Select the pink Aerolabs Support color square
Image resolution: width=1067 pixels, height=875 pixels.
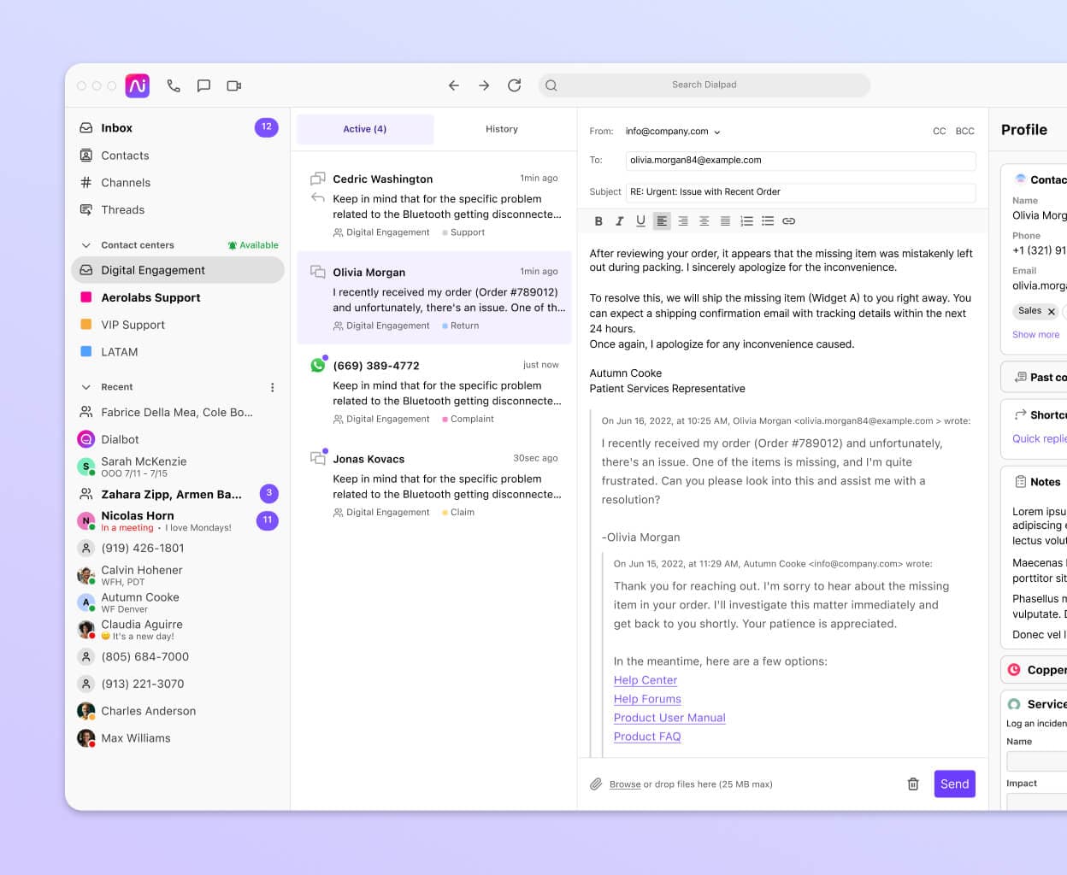pyautogui.click(x=86, y=297)
